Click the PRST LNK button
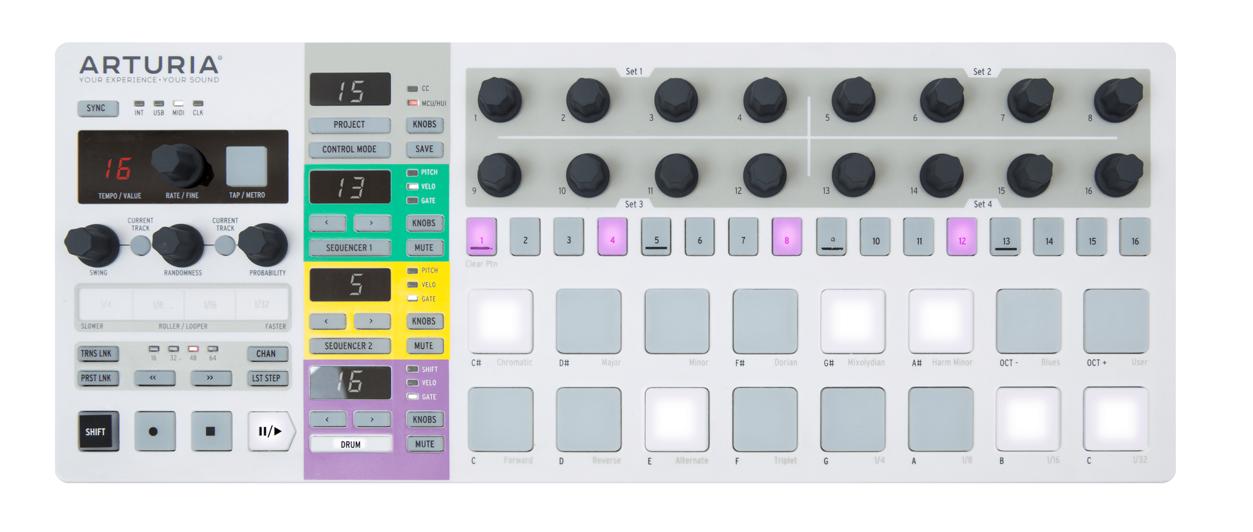 97,378
